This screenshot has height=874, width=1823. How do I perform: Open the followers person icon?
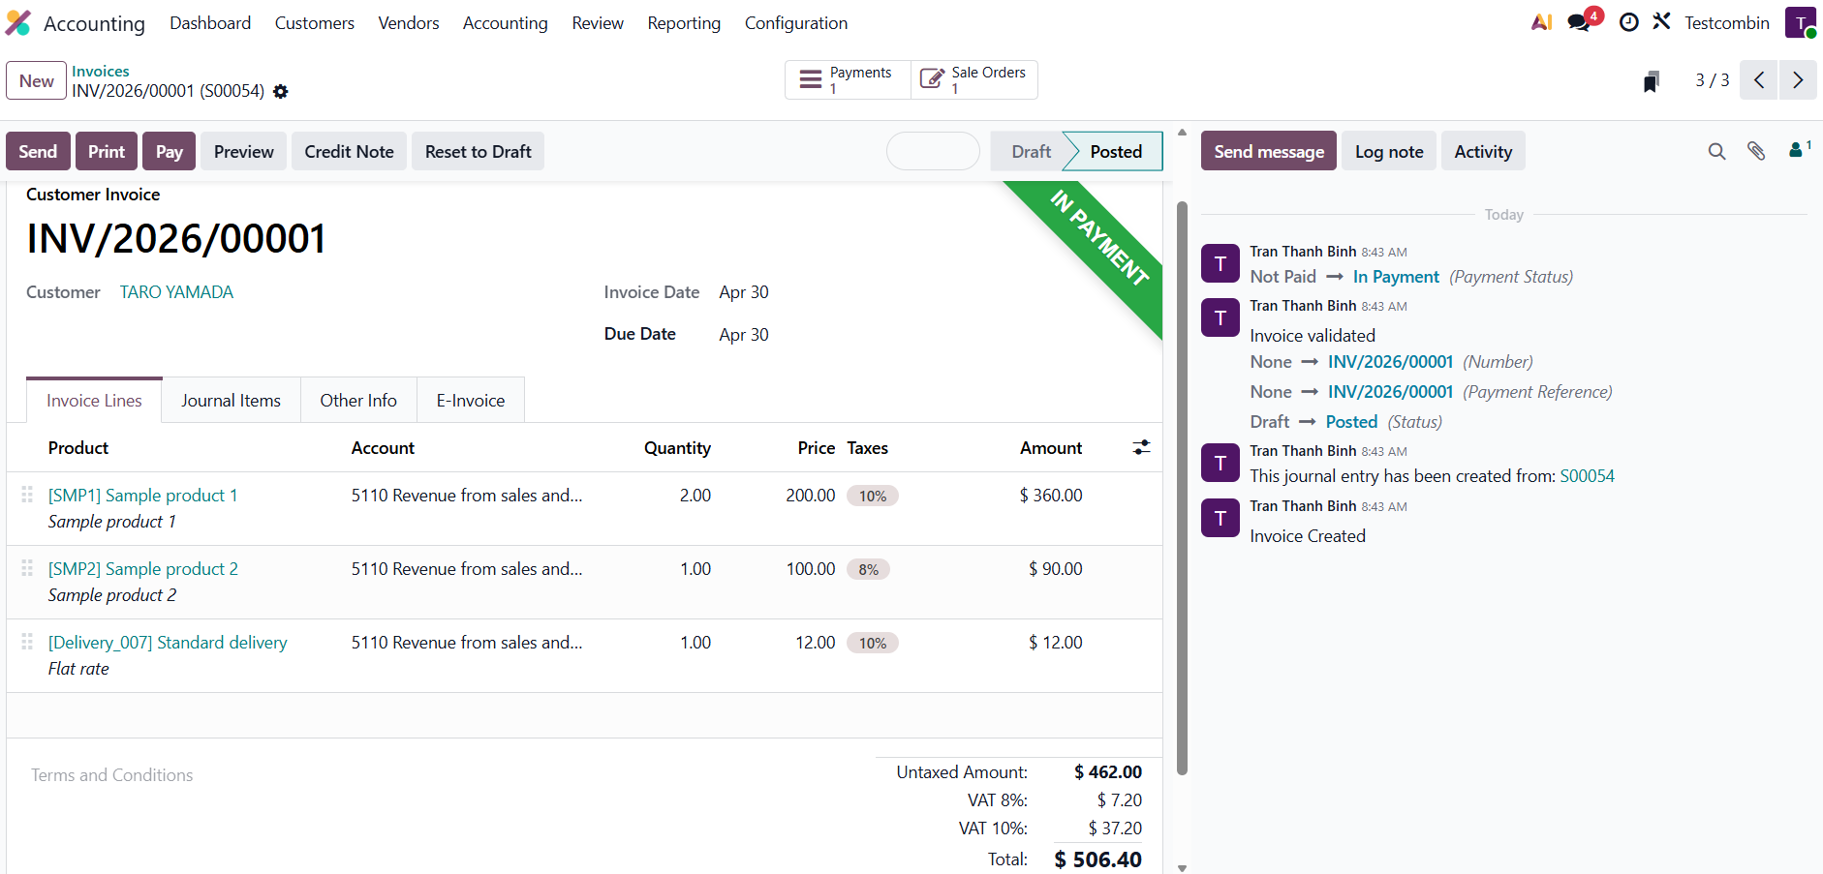coord(1797,150)
